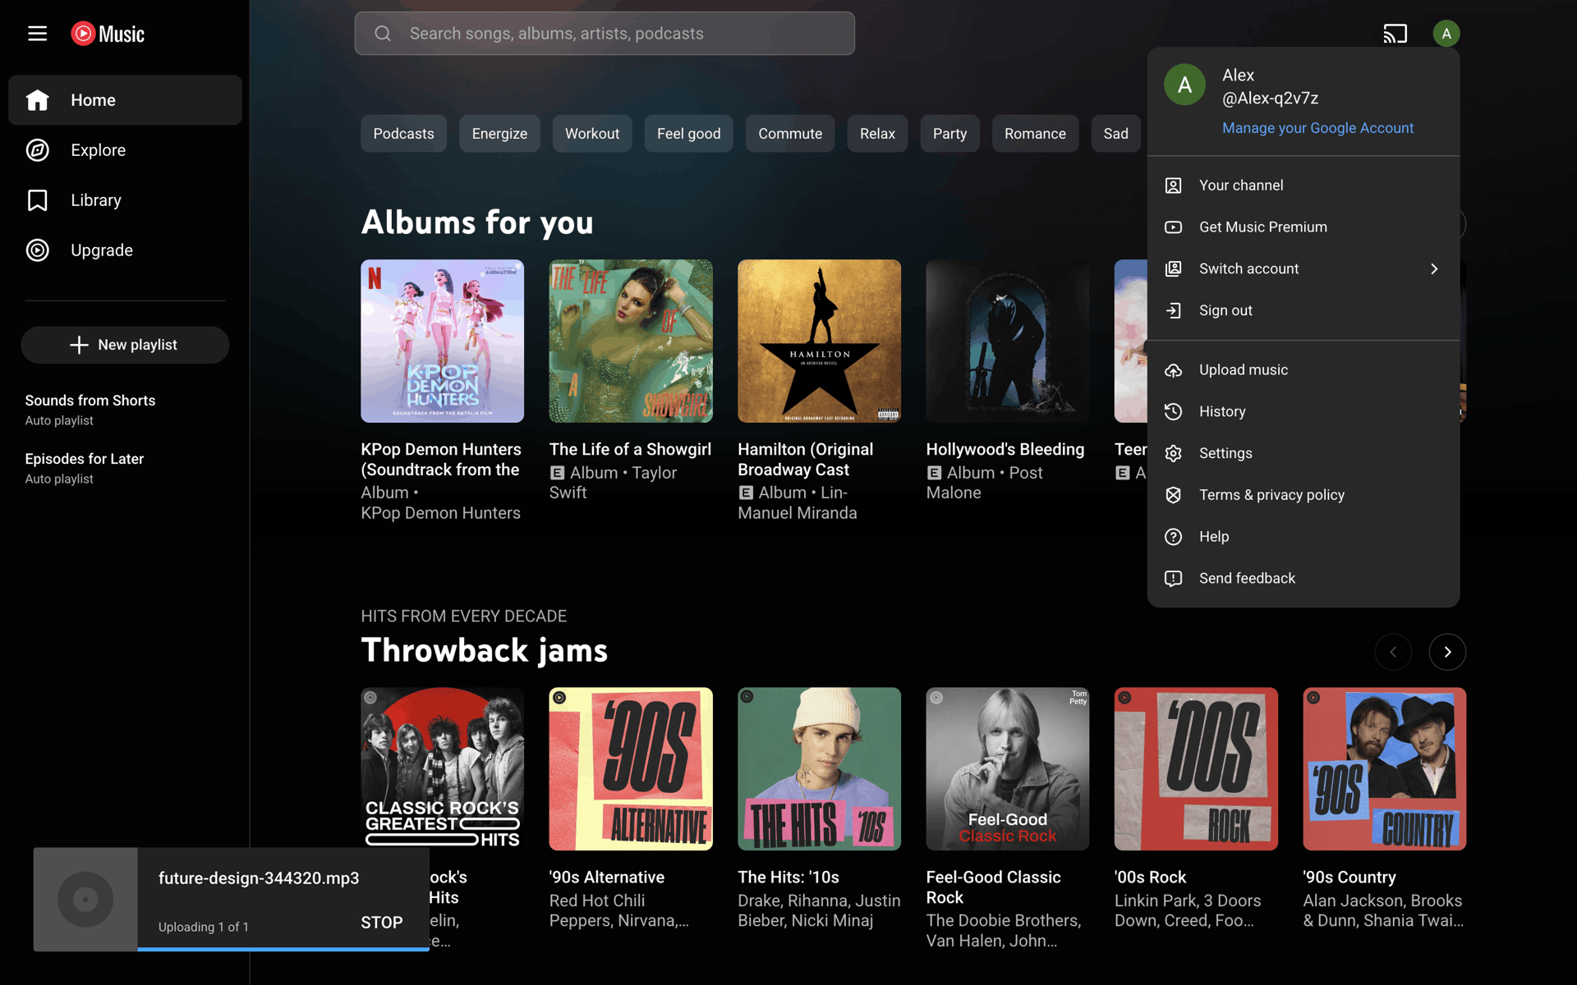Image resolution: width=1577 pixels, height=985 pixels.
Task: Select the Feel good mood chip
Action: pyautogui.click(x=688, y=134)
